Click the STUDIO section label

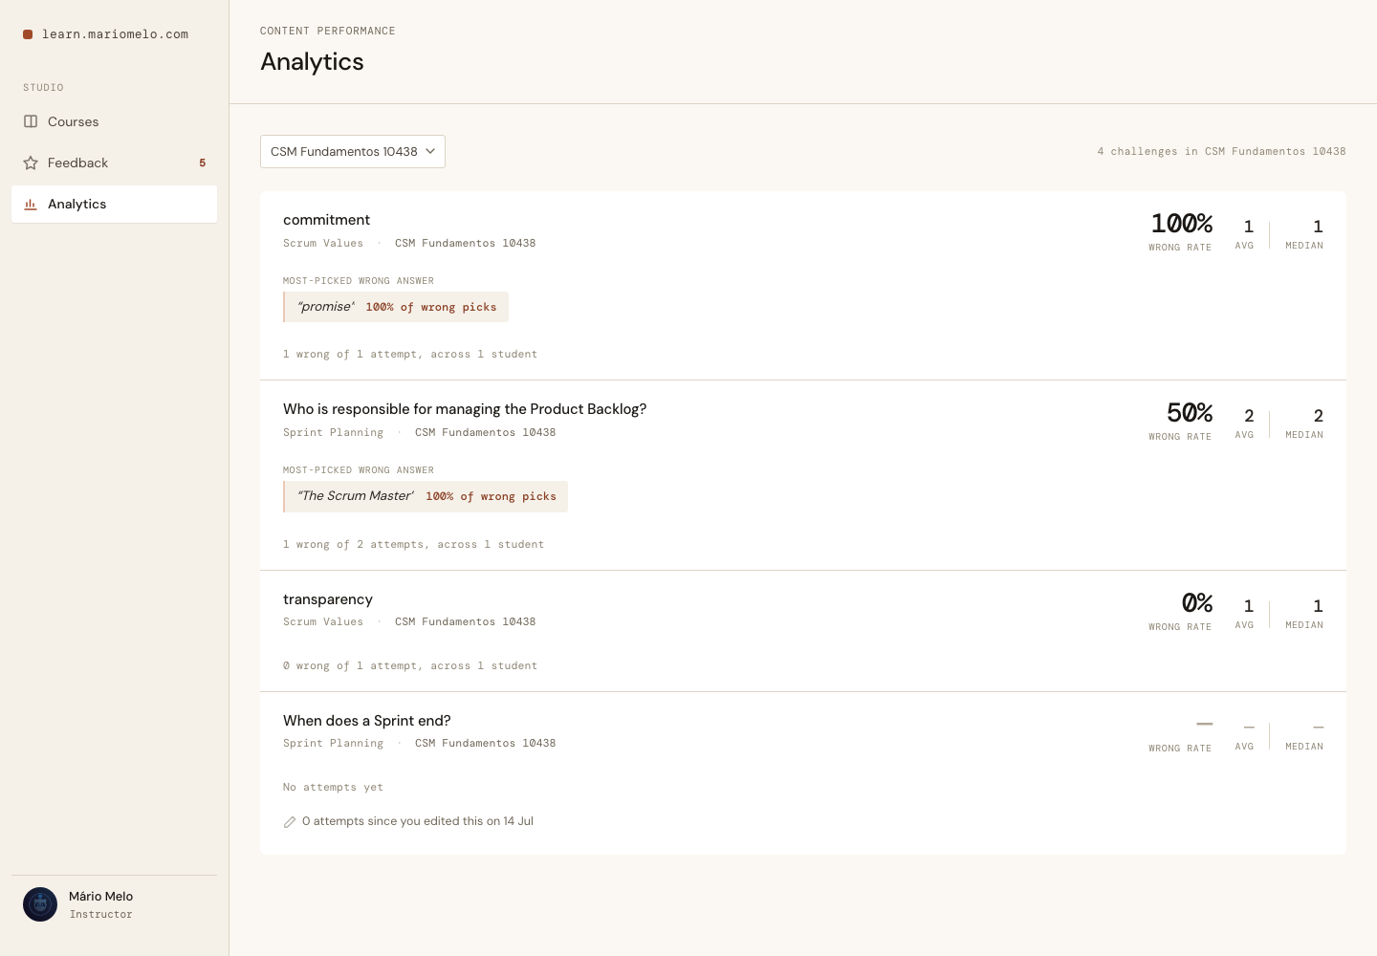[x=43, y=88]
